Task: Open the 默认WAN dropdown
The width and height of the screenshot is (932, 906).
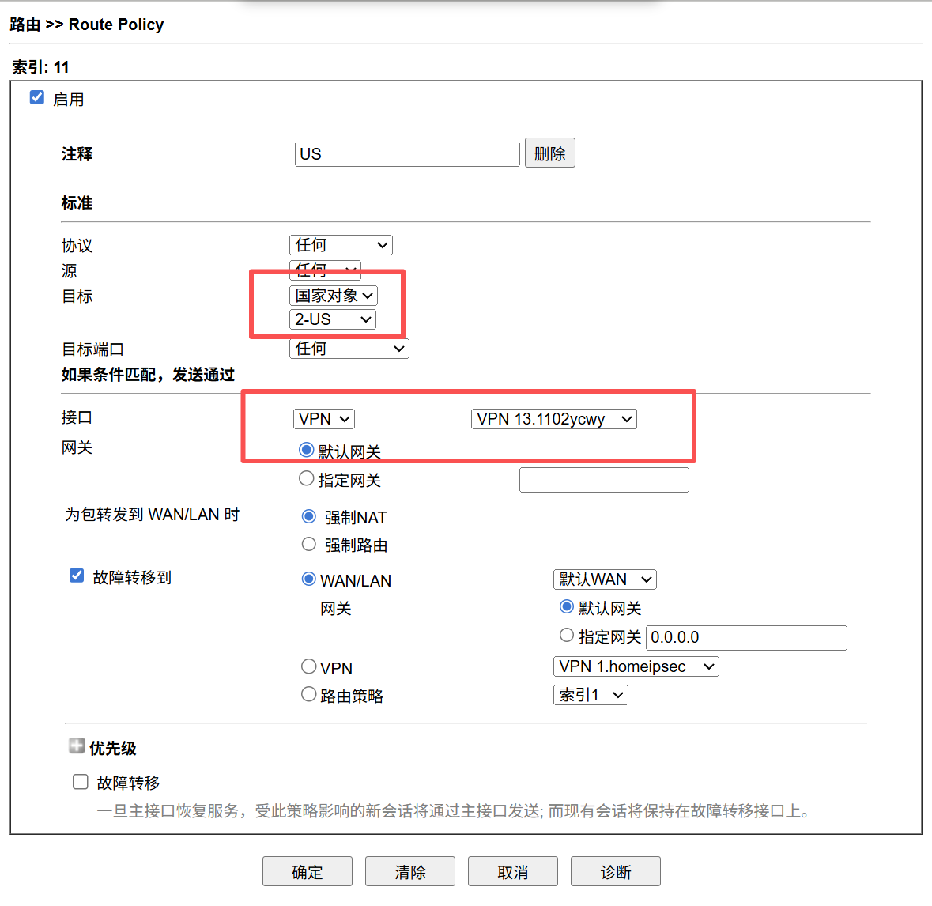Action: tap(605, 579)
